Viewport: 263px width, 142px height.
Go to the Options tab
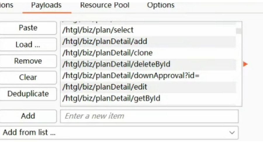[161, 5]
